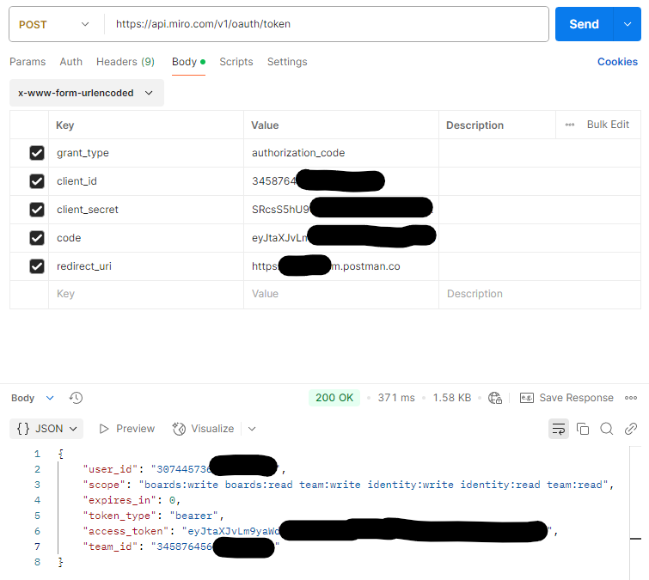Click the "scope" key in the response
The width and height of the screenshot is (649, 580).
pyautogui.click(x=104, y=485)
